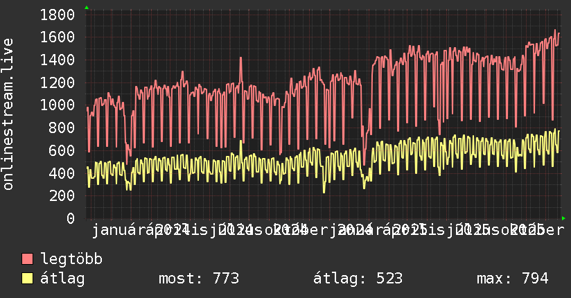This screenshot has height=298, width=571.
Task: Select the átlag legend label beside yellow swatch
Action: coord(62,279)
